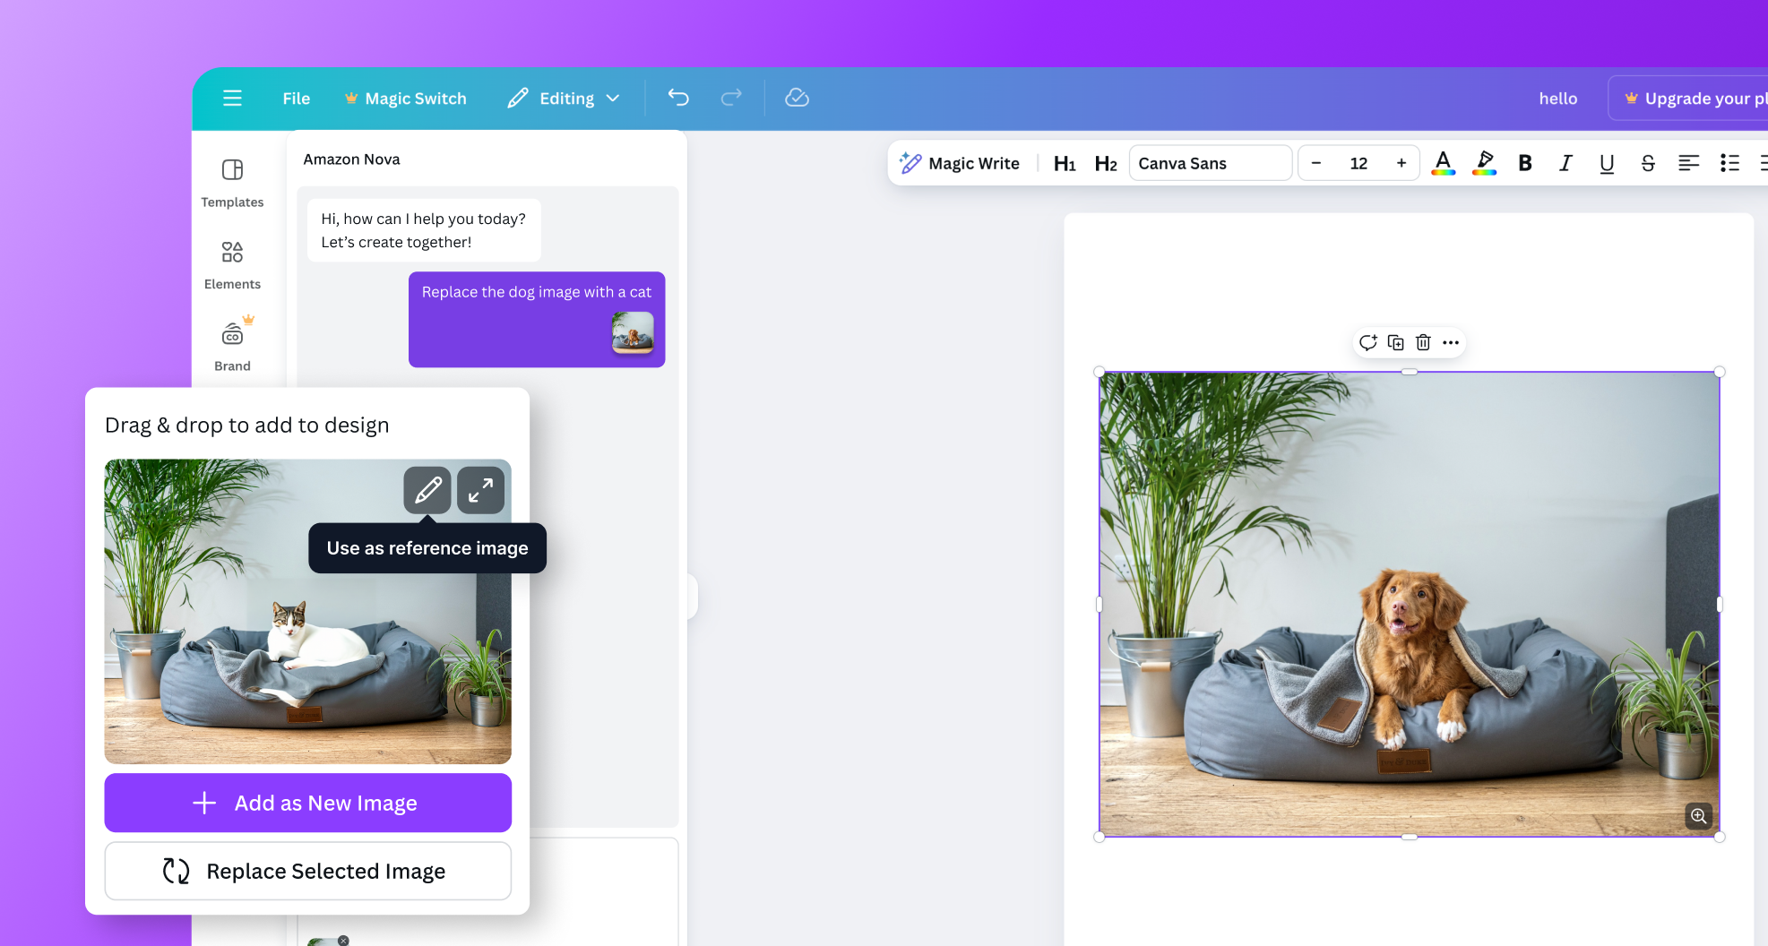Redo the last action
Screen dimensions: 1768x946
click(x=731, y=98)
